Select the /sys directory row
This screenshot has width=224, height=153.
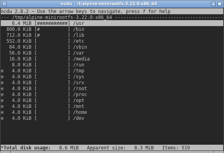point(112,77)
